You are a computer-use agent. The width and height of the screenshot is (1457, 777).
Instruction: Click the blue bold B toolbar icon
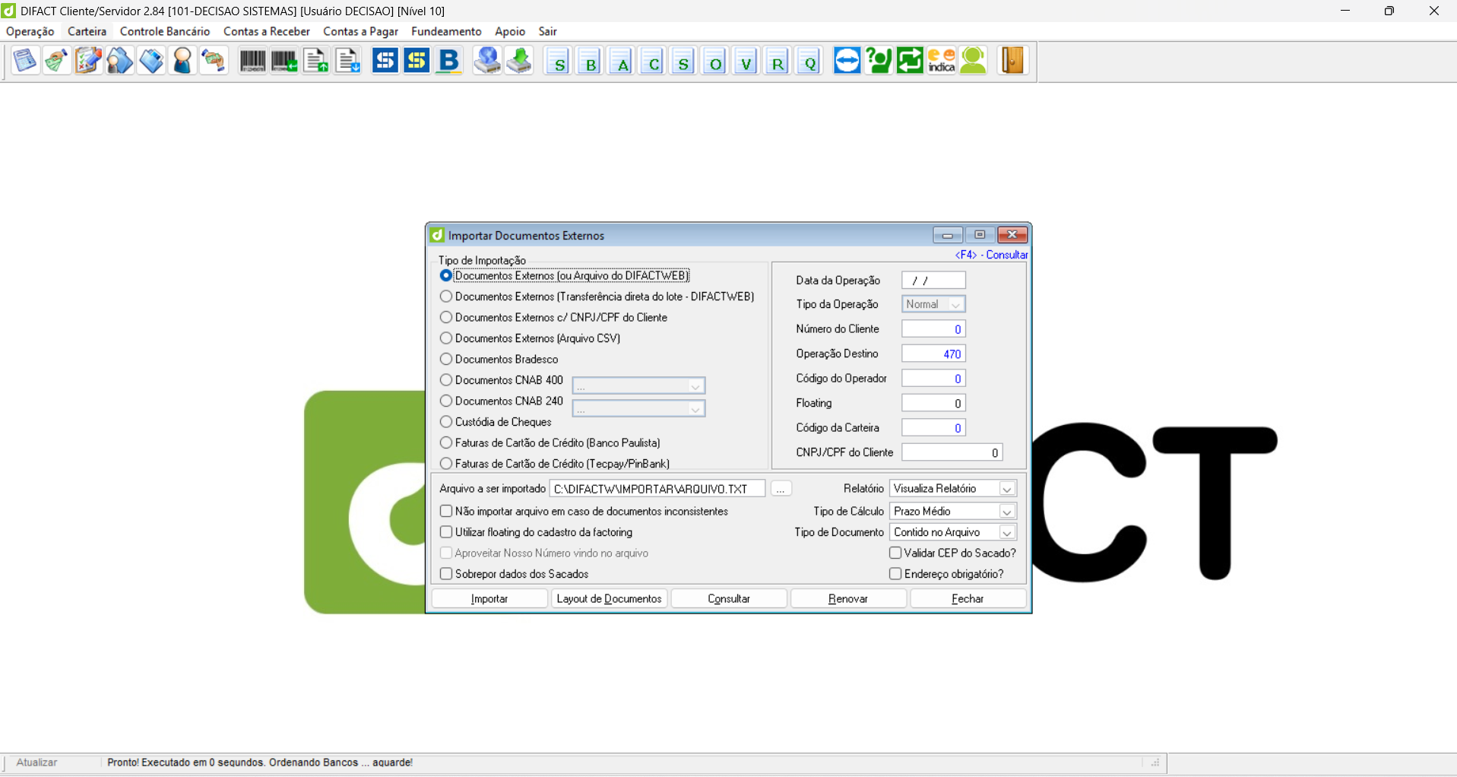tap(449, 60)
